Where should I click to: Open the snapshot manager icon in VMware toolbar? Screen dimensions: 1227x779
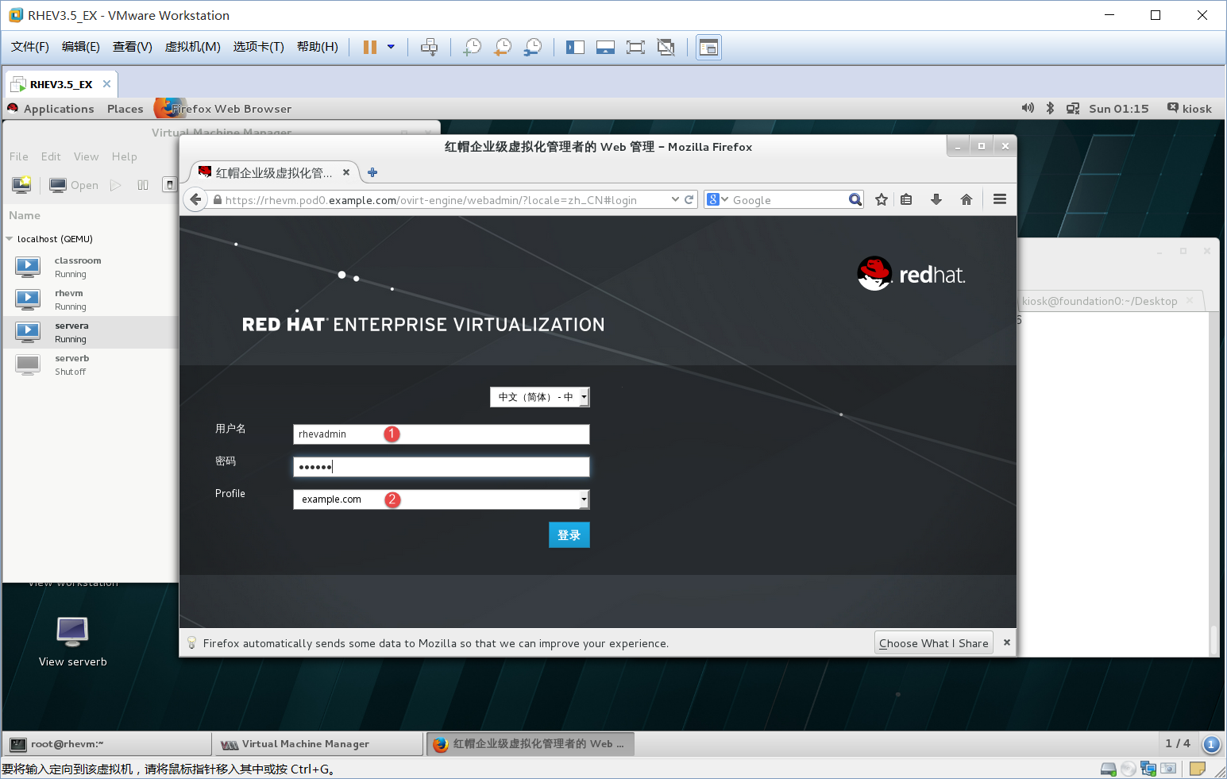pyautogui.click(x=533, y=47)
